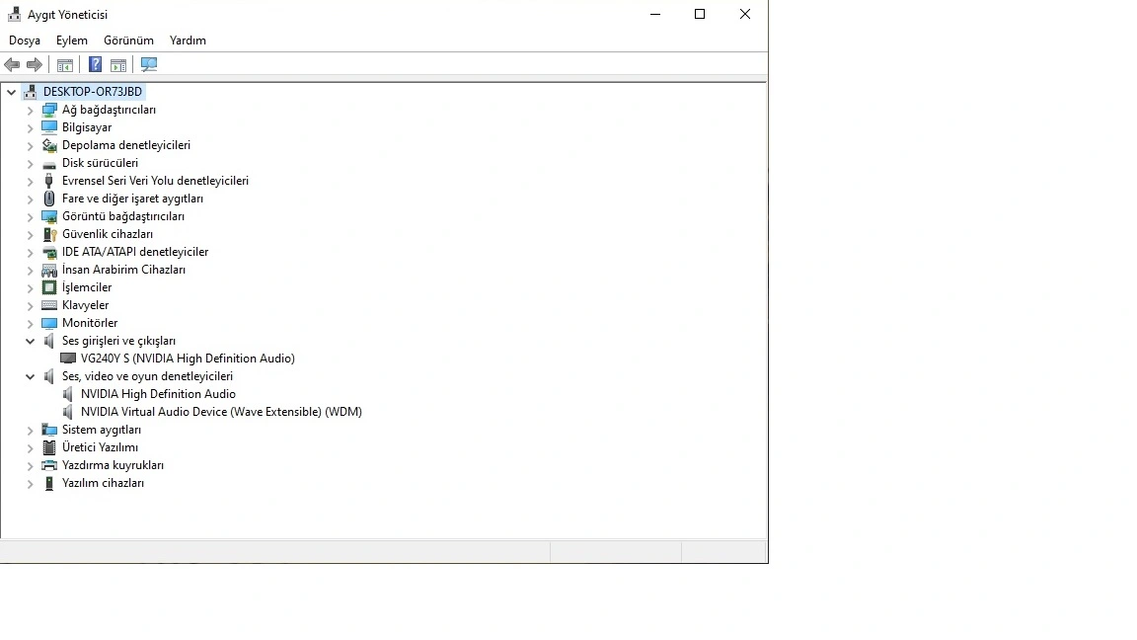1137x640 pixels.
Task: Click the NVIDIA High Definition Audio speaker icon
Action: click(68, 394)
